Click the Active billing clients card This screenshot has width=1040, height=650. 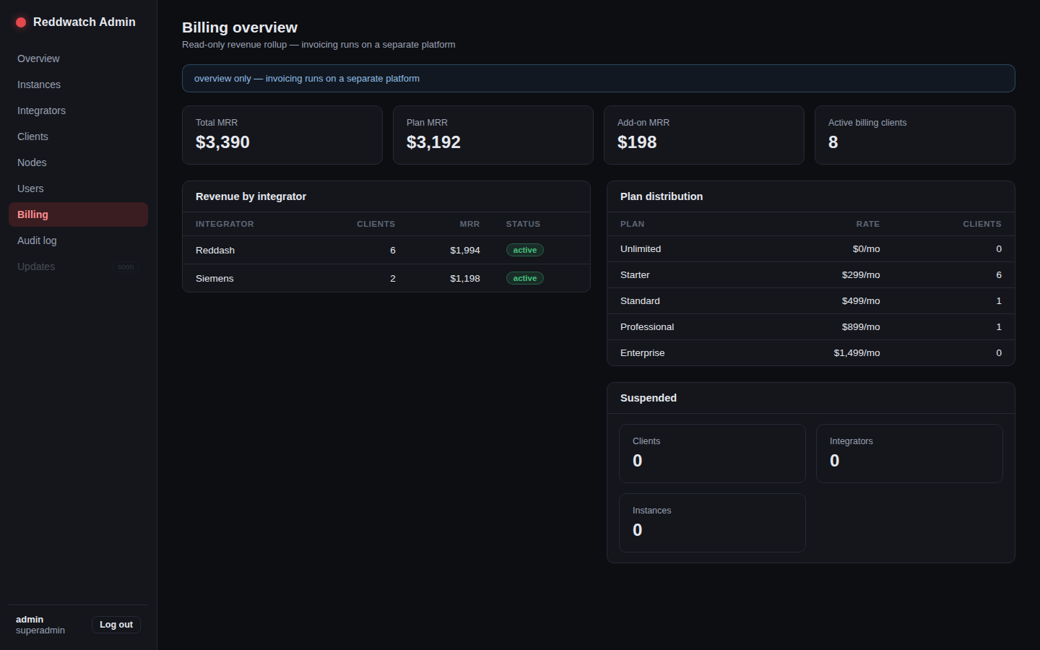tap(914, 135)
